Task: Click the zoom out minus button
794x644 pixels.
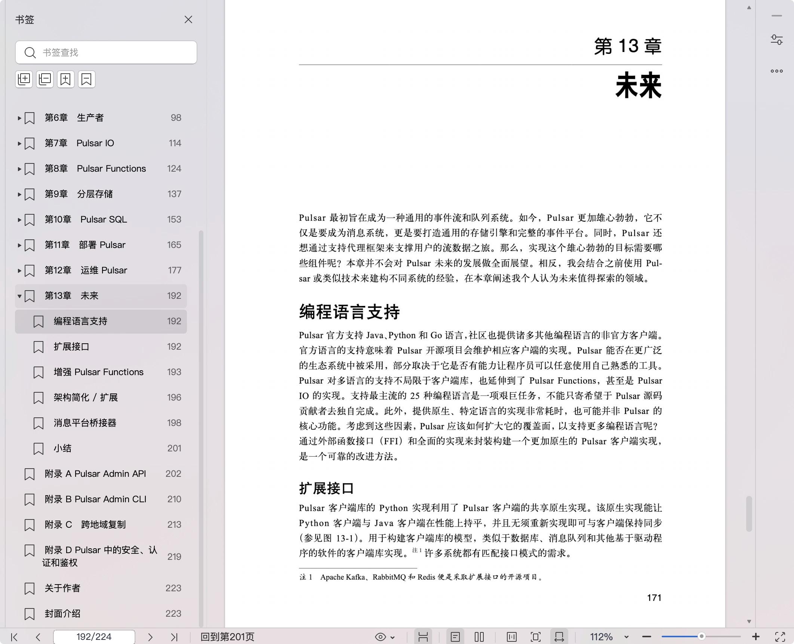Action: tap(647, 637)
